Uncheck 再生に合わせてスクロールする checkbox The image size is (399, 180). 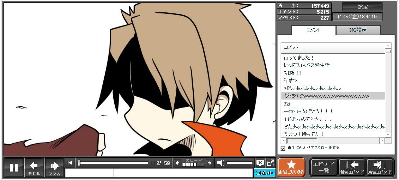(283, 148)
